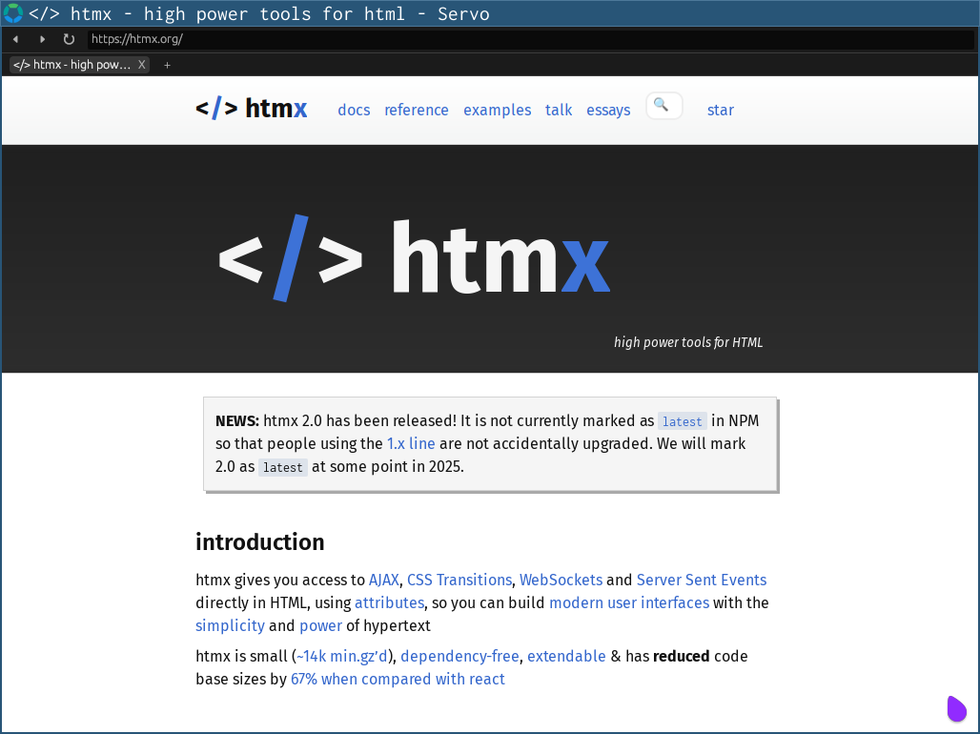980x734 pixels.
Task: Click the purple blob icon at bottom right
Action: (x=956, y=708)
